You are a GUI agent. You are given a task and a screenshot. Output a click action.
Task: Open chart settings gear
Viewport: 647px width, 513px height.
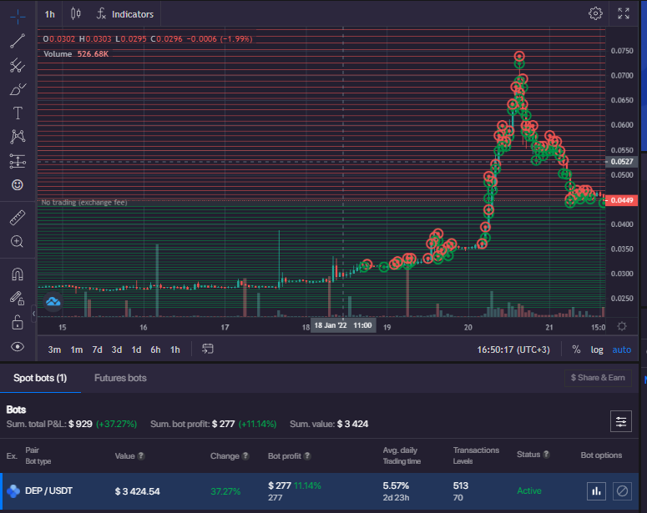coord(595,13)
